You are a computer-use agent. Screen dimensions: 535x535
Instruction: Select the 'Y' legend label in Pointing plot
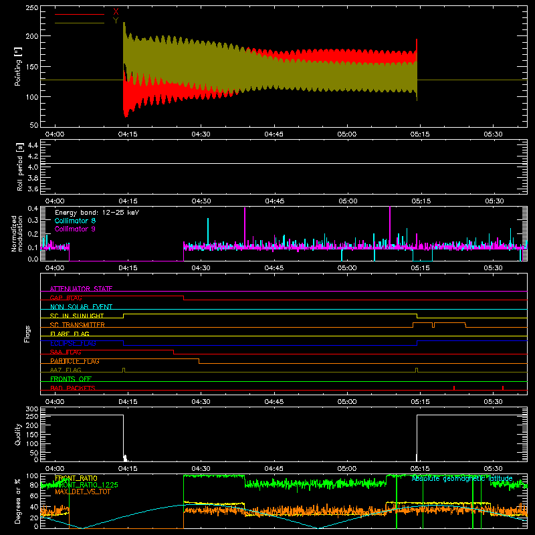pos(116,21)
